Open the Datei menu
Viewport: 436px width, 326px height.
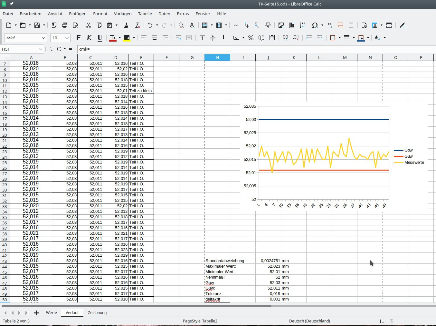(x=8, y=14)
